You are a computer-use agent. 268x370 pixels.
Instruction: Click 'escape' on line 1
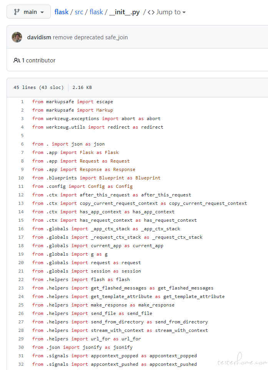click(x=105, y=102)
